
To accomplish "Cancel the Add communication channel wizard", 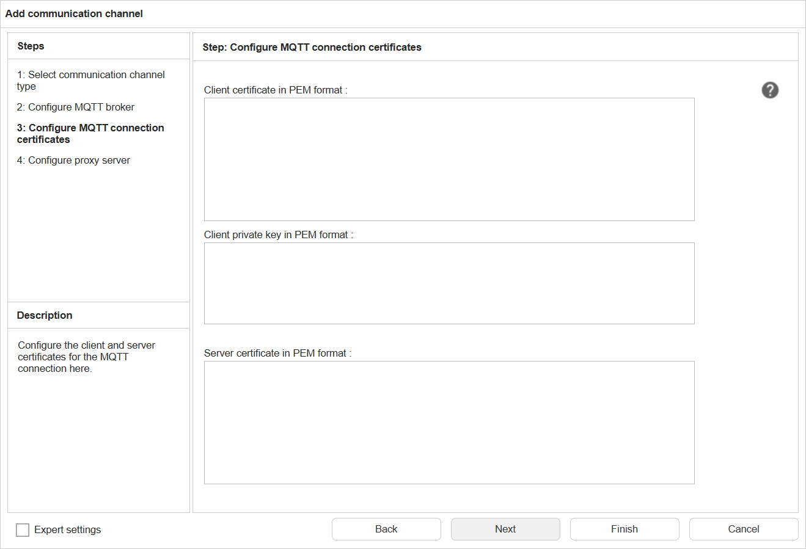I will pyautogui.click(x=743, y=529).
